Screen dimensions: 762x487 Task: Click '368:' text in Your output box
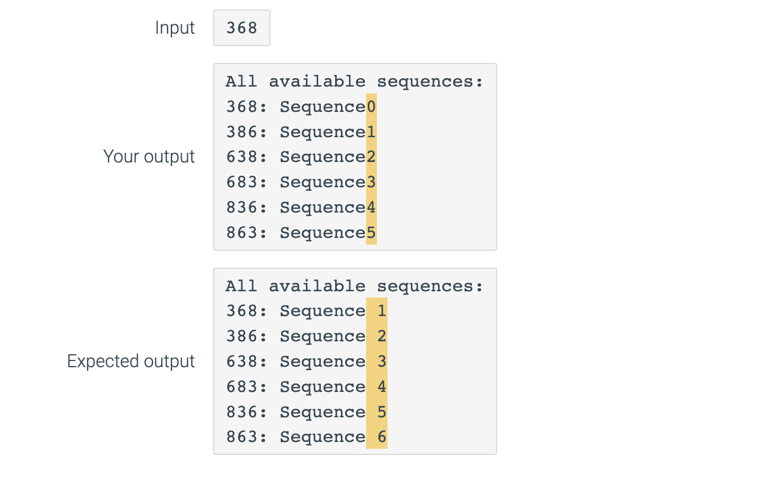tap(247, 106)
